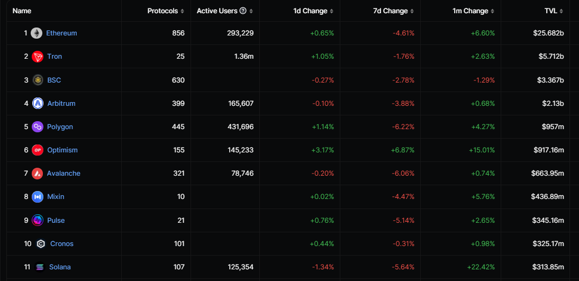The width and height of the screenshot is (579, 281).
Task: Click the Avalanche chain logo icon
Action: click(37, 173)
